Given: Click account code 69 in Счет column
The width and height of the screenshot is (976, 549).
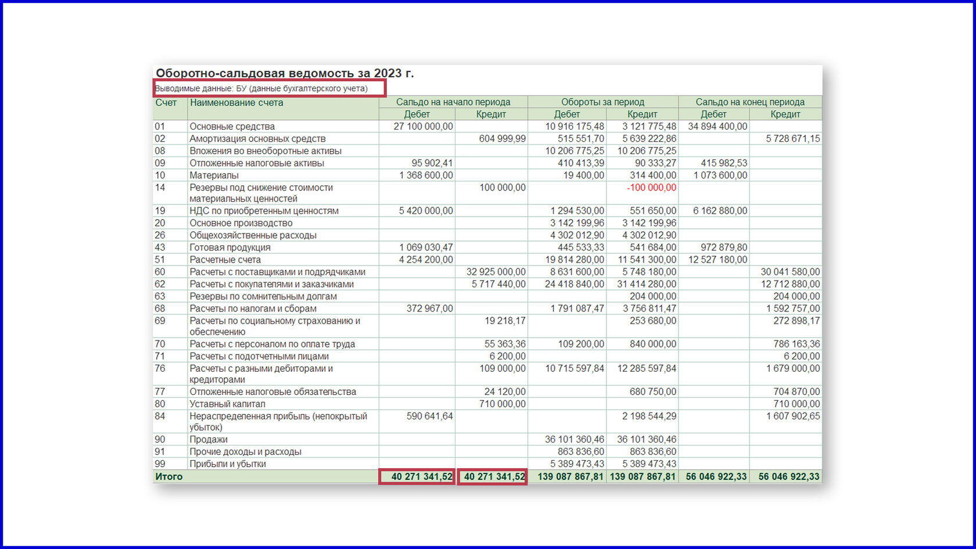Looking at the screenshot, I should pyautogui.click(x=160, y=321).
